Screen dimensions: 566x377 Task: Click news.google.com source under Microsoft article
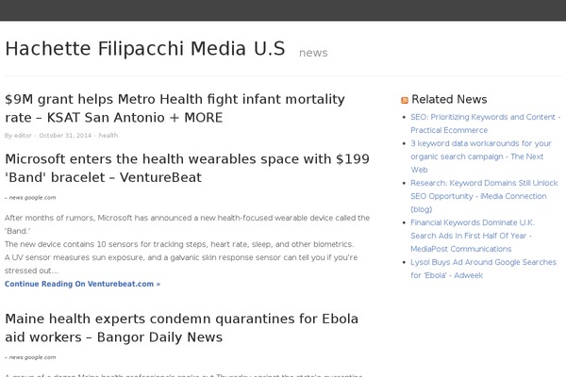tap(32, 198)
